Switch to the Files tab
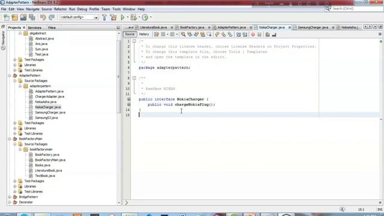Screen dimensions: 384x216 pos(52,28)
